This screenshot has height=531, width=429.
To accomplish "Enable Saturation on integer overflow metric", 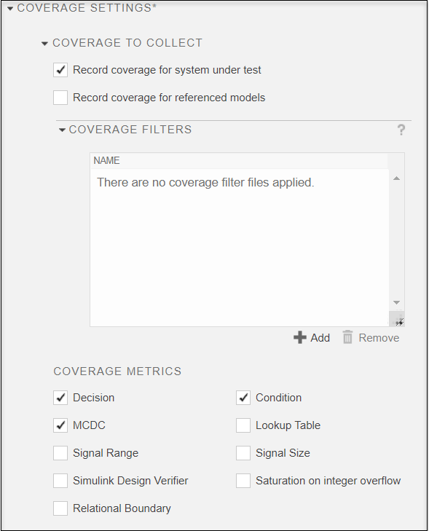I will coord(243,481).
